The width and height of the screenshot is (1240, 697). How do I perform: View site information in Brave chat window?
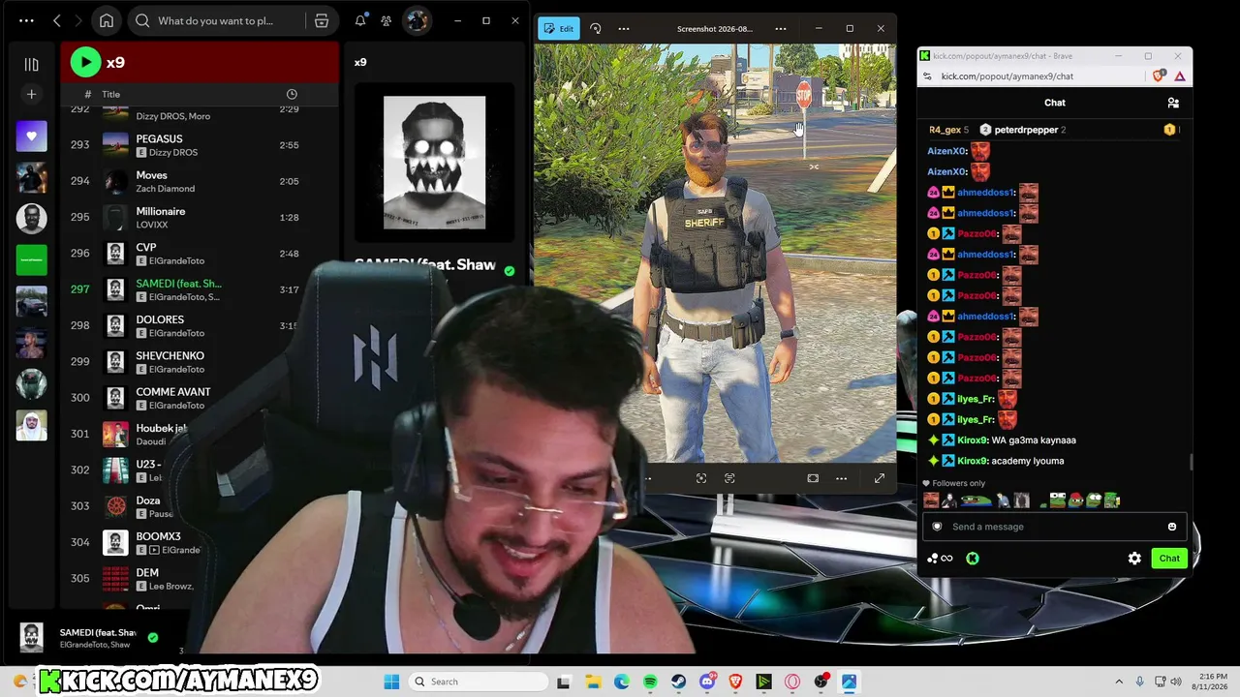(x=927, y=76)
